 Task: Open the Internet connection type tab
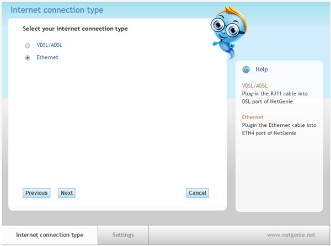(x=50, y=235)
